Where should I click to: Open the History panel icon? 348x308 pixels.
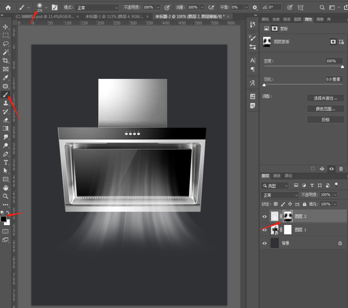(253, 25)
